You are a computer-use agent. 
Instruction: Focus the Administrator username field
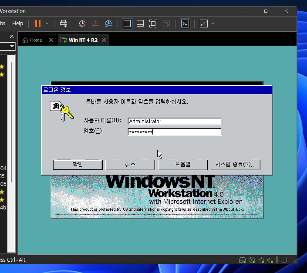pyautogui.click(x=175, y=121)
